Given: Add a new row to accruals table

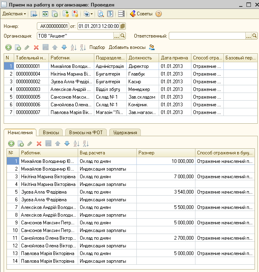Looking at the screenshot, I should [x=11, y=143].
